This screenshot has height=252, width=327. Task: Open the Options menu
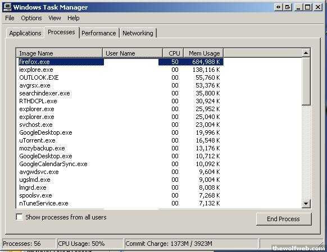pyautogui.click(x=31, y=18)
